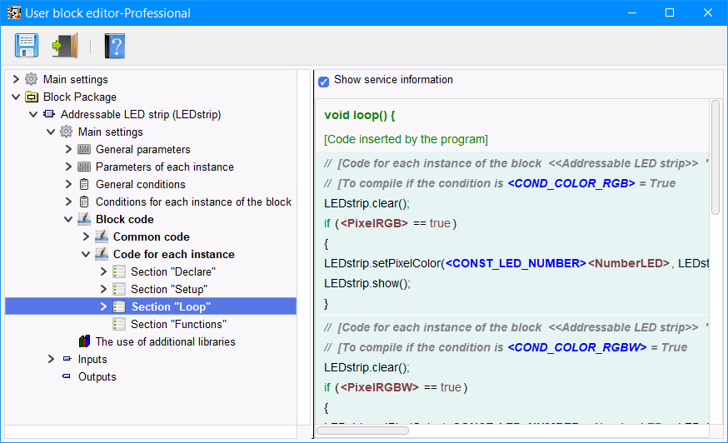Click the Save floppy disk toolbar icon
Image resolution: width=728 pixels, height=443 pixels.
pos(26,45)
